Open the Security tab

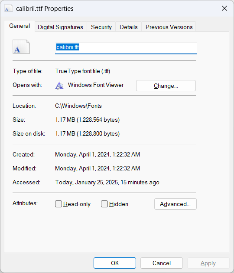(101, 27)
